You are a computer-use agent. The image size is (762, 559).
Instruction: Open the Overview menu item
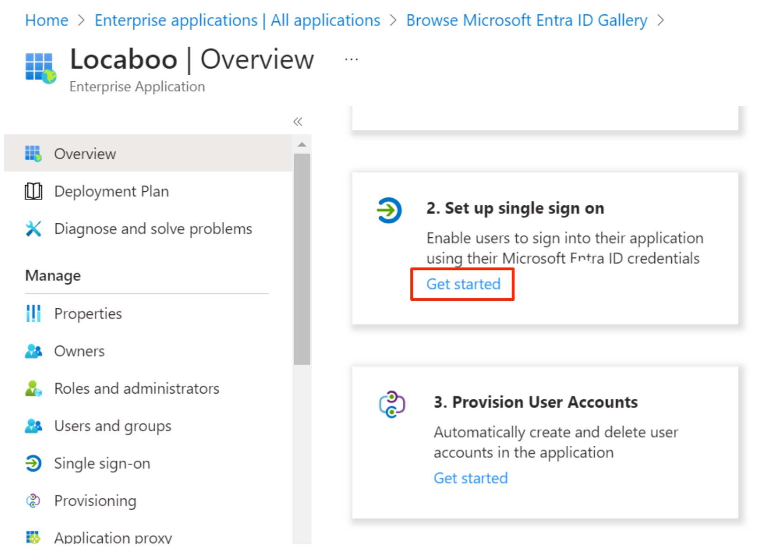pos(148,154)
